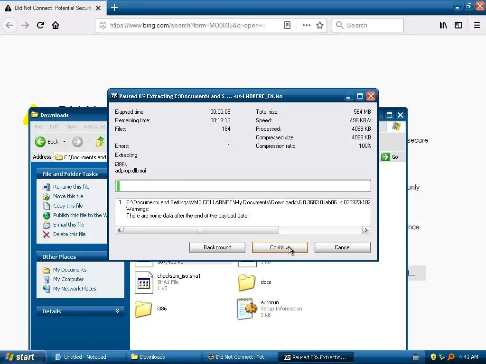
Task: Open Favorites menu in Downloads window
Action: (94, 127)
